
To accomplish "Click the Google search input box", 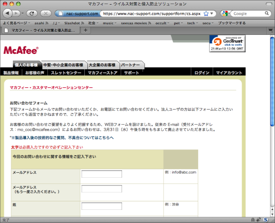I will click(x=247, y=14).
